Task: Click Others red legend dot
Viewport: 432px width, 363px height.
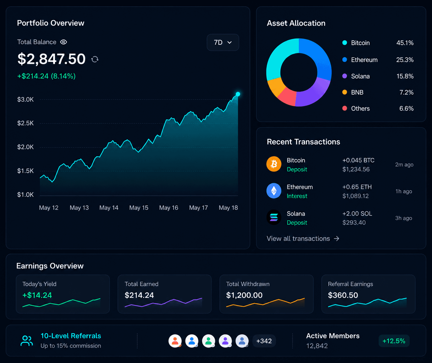Action: tap(345, 108)
